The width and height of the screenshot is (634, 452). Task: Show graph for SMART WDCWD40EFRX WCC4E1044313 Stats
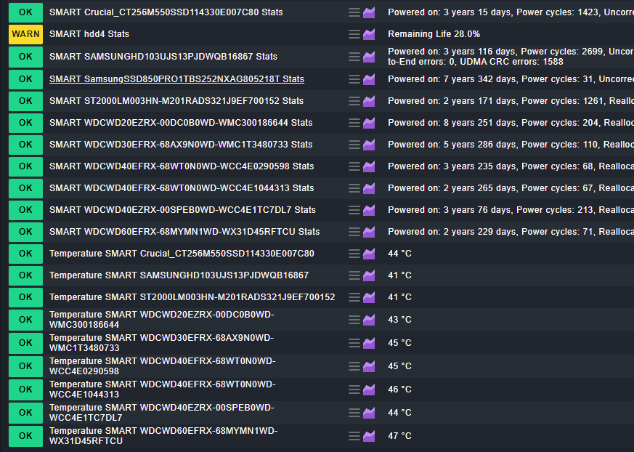(x=369, y=188)
